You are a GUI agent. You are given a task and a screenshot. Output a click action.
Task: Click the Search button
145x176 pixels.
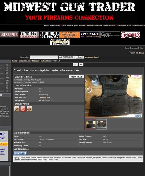coord(80,57)
